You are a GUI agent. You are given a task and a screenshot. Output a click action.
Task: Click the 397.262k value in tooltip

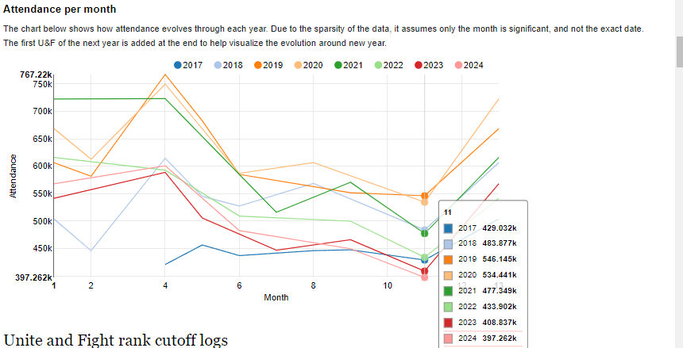coord(500,338)
